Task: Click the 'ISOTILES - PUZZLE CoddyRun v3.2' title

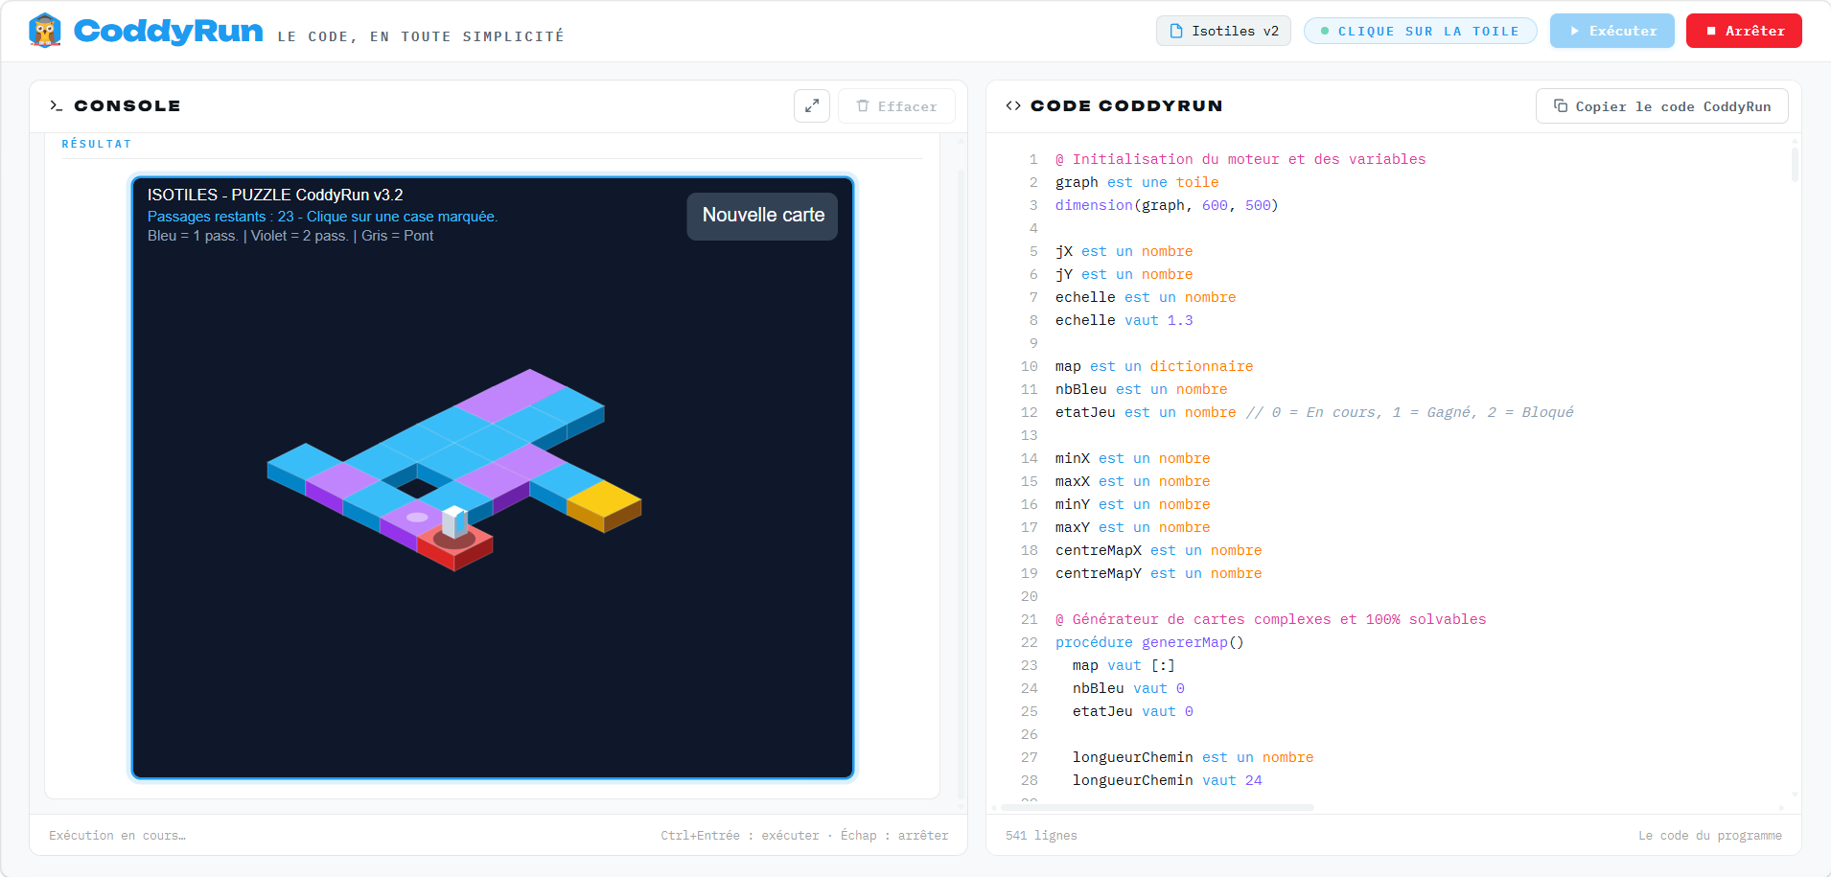Action: [275, 195]
